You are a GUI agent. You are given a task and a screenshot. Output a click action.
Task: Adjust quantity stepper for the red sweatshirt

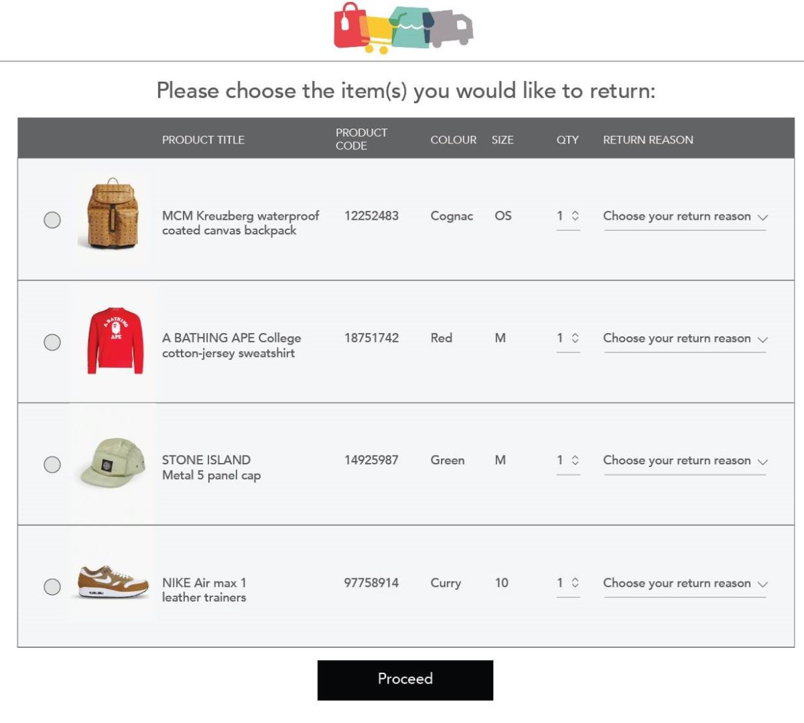[x=575, y=338]
